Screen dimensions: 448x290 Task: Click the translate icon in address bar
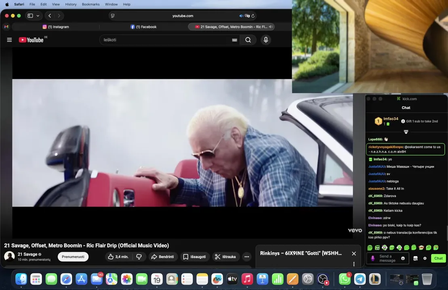[247, 16]
